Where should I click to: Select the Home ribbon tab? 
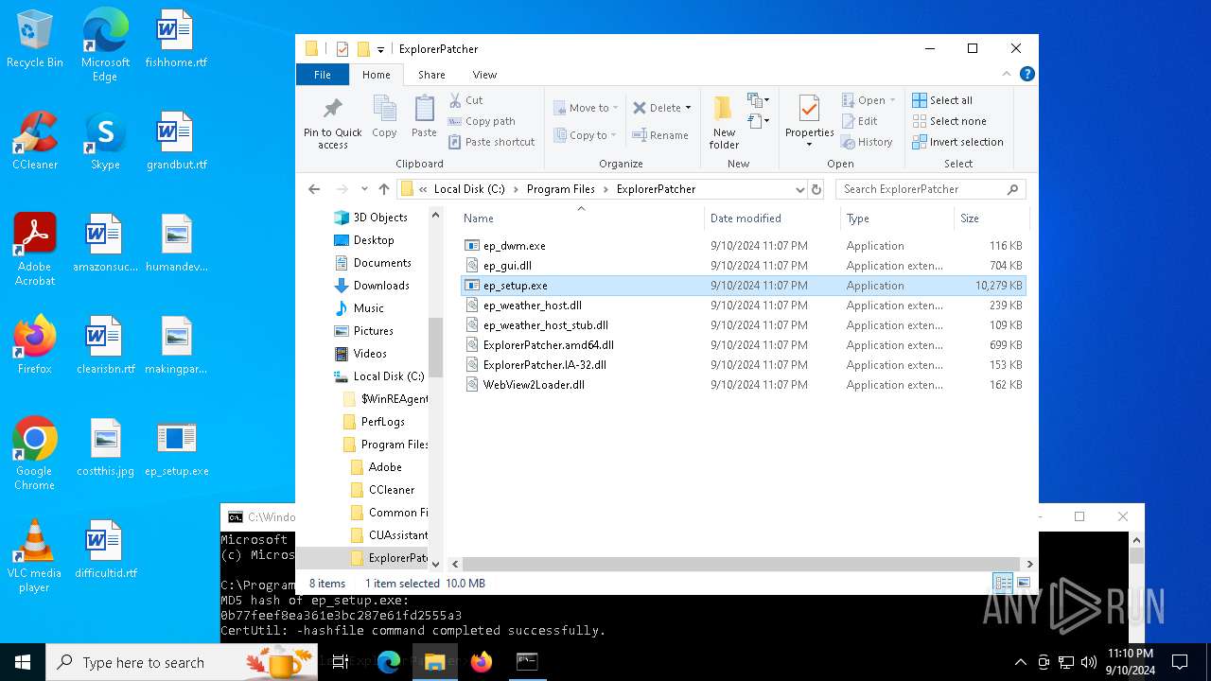tap(376, 75)
